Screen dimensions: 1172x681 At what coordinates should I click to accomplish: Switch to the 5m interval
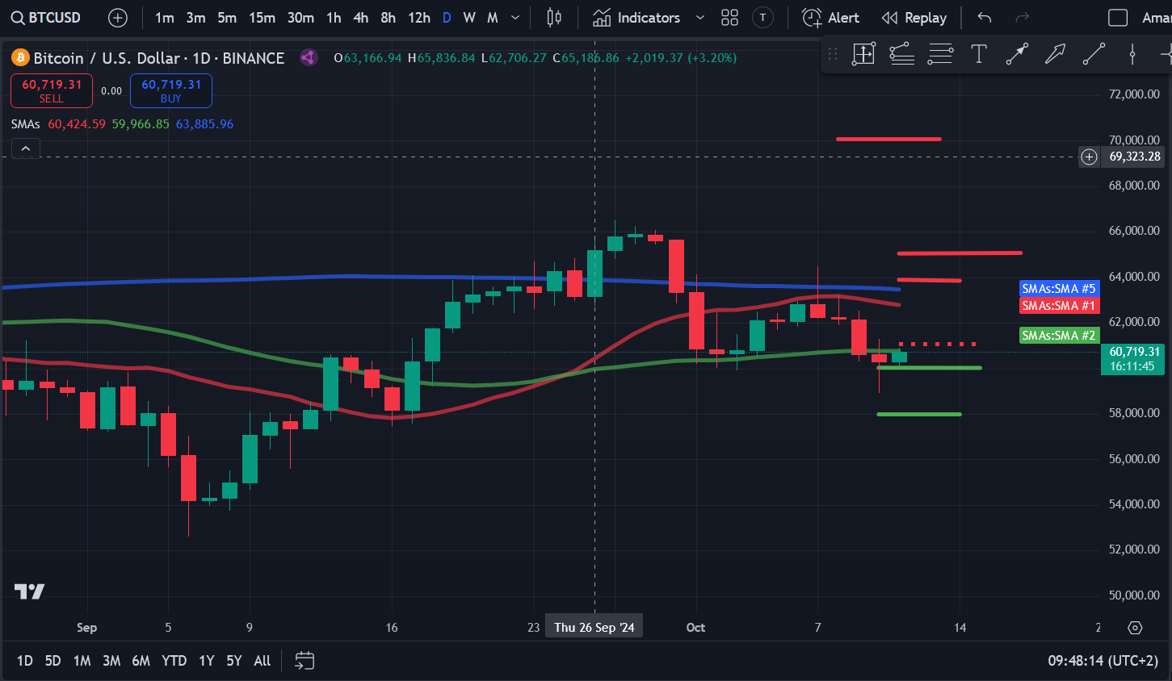[227, 18]
